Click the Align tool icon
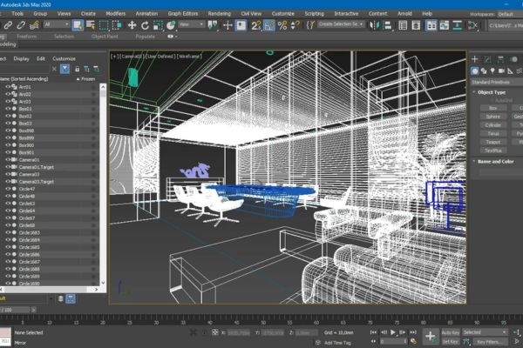 (x=388, y=25)
